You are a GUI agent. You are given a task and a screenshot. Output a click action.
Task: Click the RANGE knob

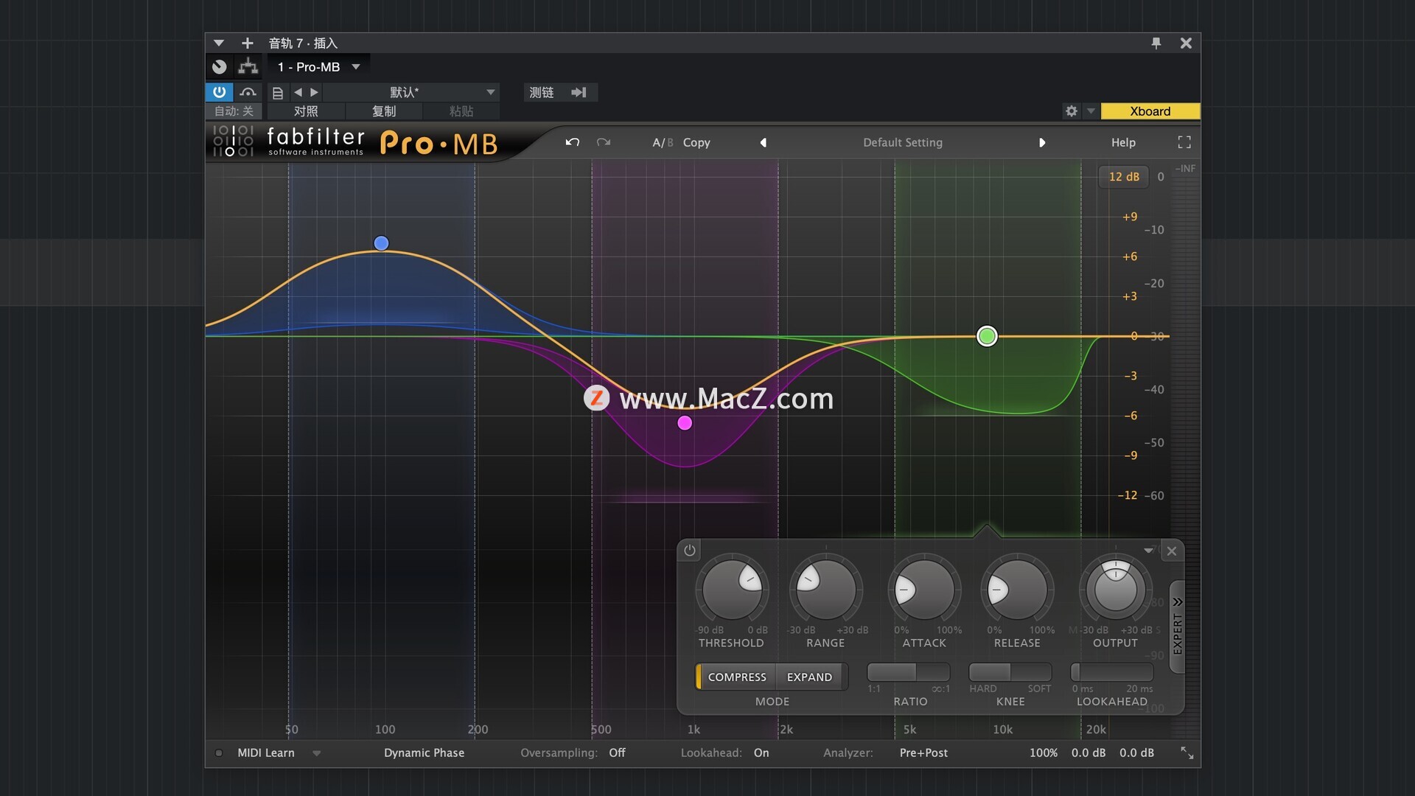tap(825, 590)
